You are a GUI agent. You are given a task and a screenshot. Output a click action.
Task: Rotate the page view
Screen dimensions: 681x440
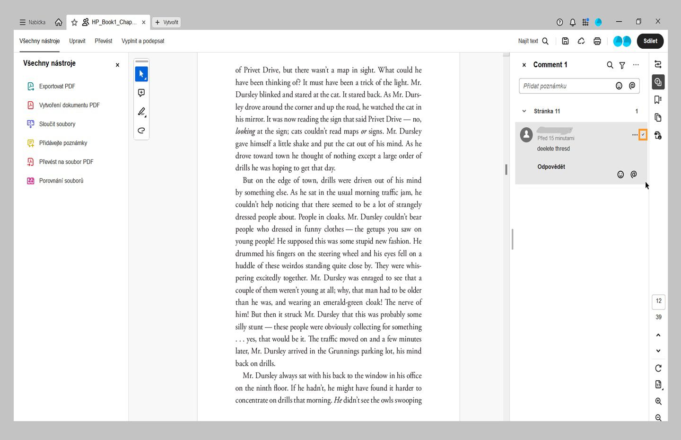658,368
